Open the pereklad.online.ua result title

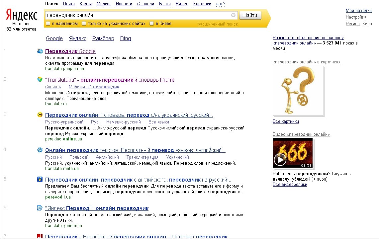(129, 115)
